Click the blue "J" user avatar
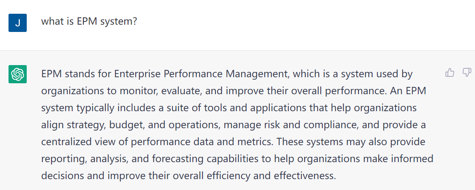This screenshot has height=190, width=475. click(x=17, y=23)
